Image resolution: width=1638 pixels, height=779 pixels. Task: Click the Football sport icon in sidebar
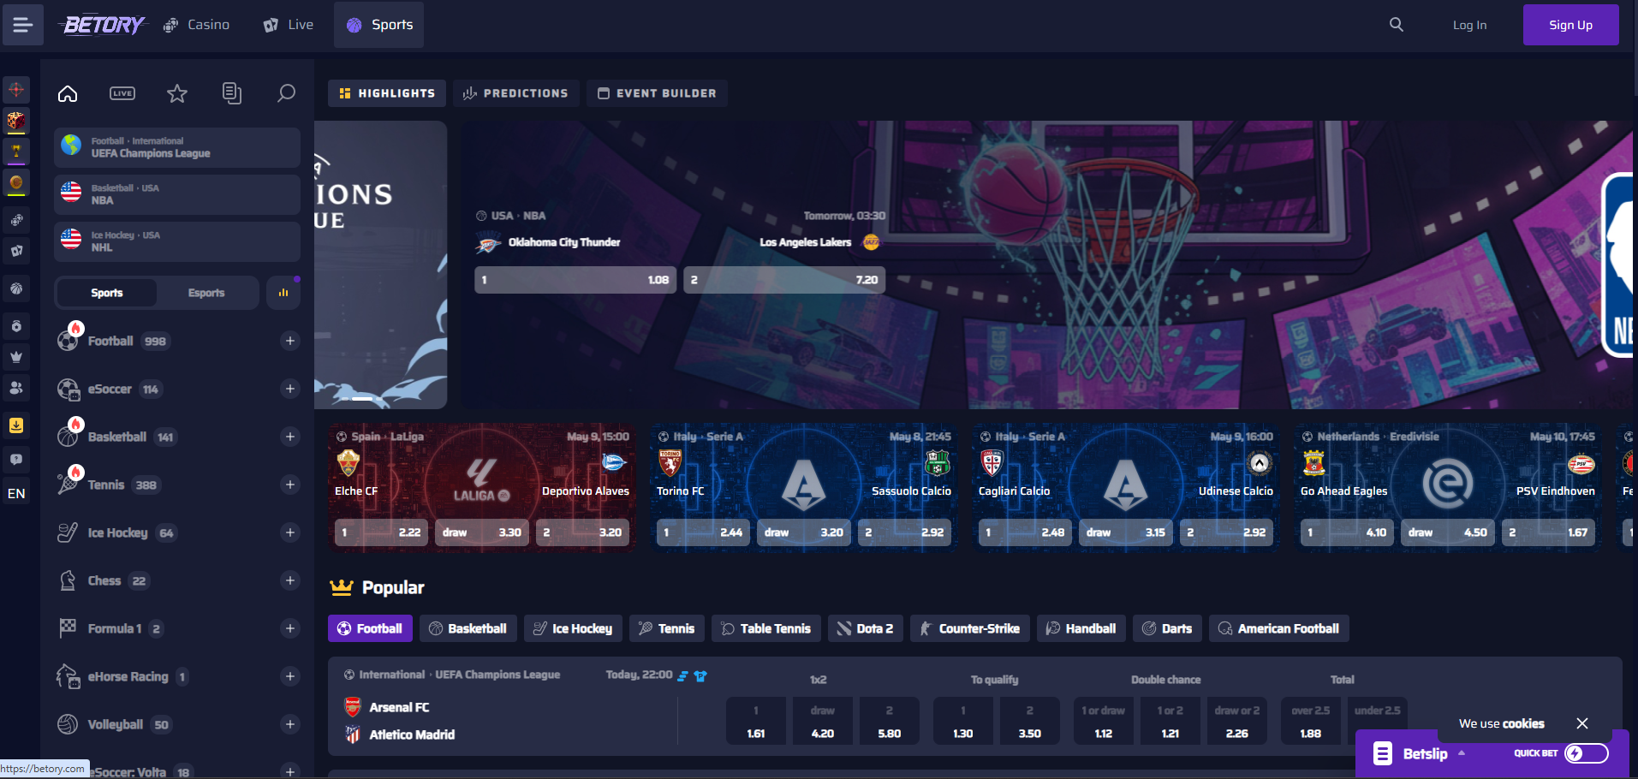coord(68,341)
